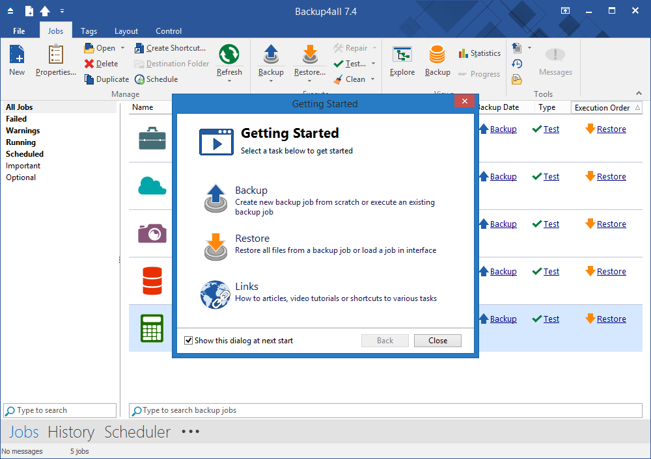Open the File menu tab
Image resolution: width=651 pixels, height=459 pixels.
click(19, 31)
